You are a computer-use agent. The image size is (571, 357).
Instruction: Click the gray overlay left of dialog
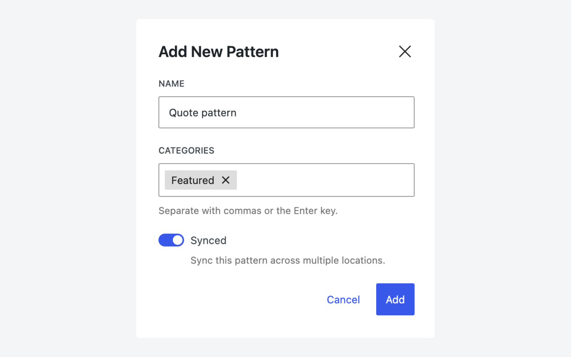(x=68, y=178)
